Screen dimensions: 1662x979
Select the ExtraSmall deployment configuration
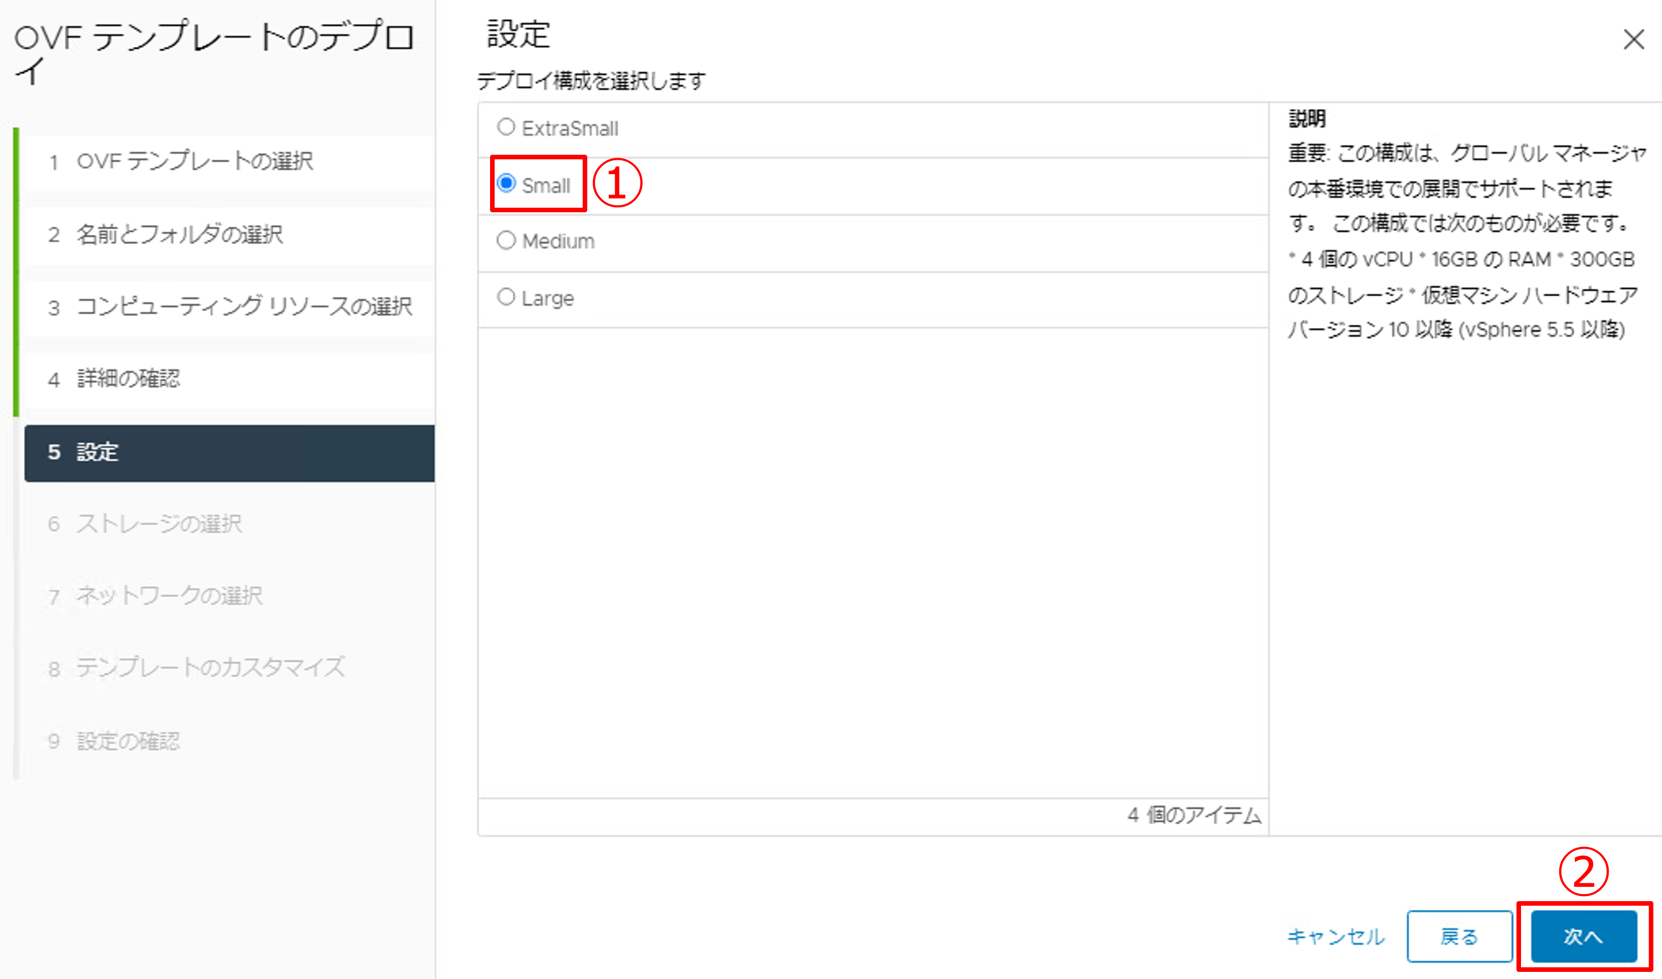click(x=506, y=127)
